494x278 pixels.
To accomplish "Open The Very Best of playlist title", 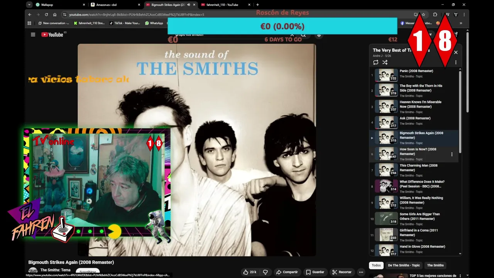I will click(401, 50).
